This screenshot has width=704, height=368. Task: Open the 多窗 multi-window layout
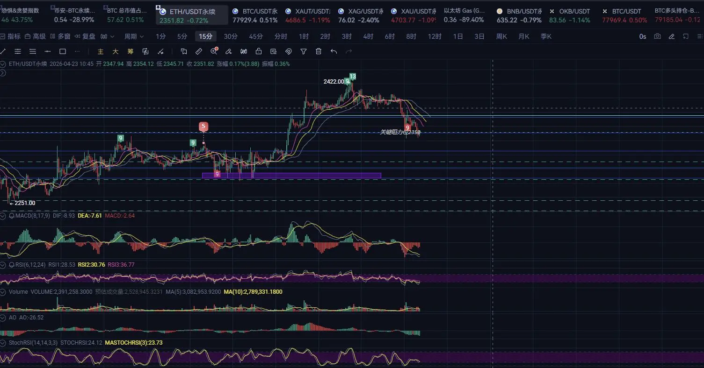click(x=60, y=36)
